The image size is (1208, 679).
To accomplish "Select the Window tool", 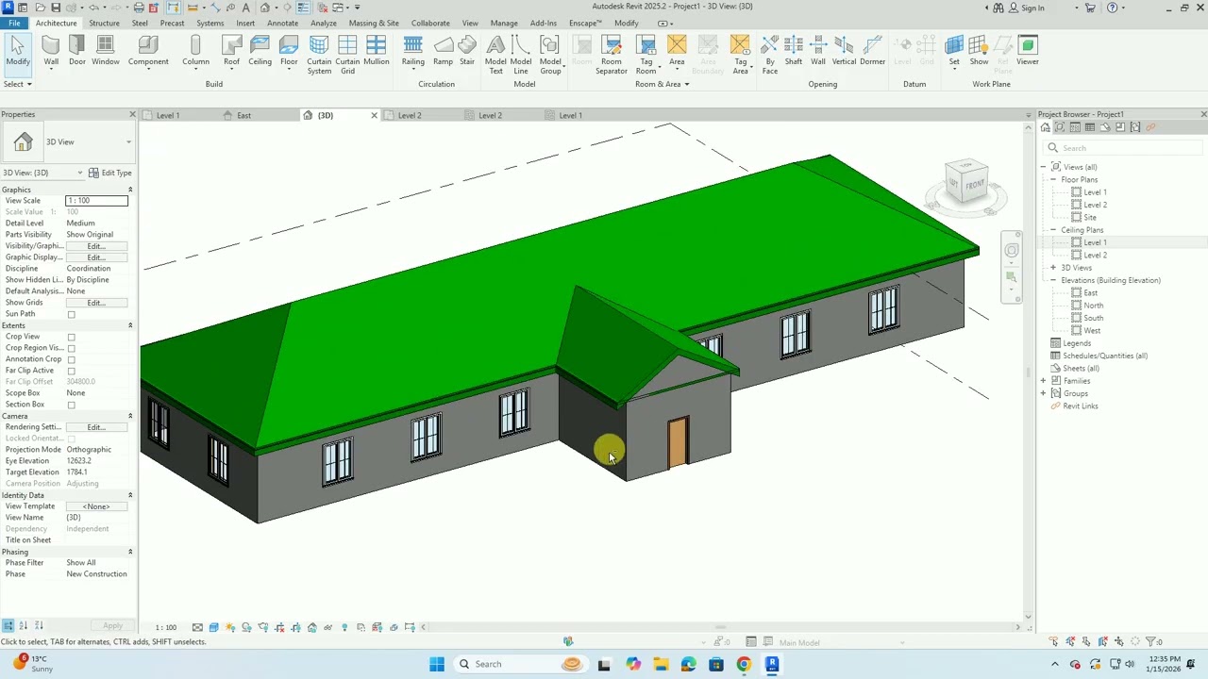I will coord(106,51).
